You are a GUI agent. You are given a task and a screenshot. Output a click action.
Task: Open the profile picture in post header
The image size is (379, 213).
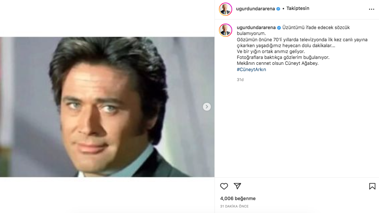click(x=226, y=9)
